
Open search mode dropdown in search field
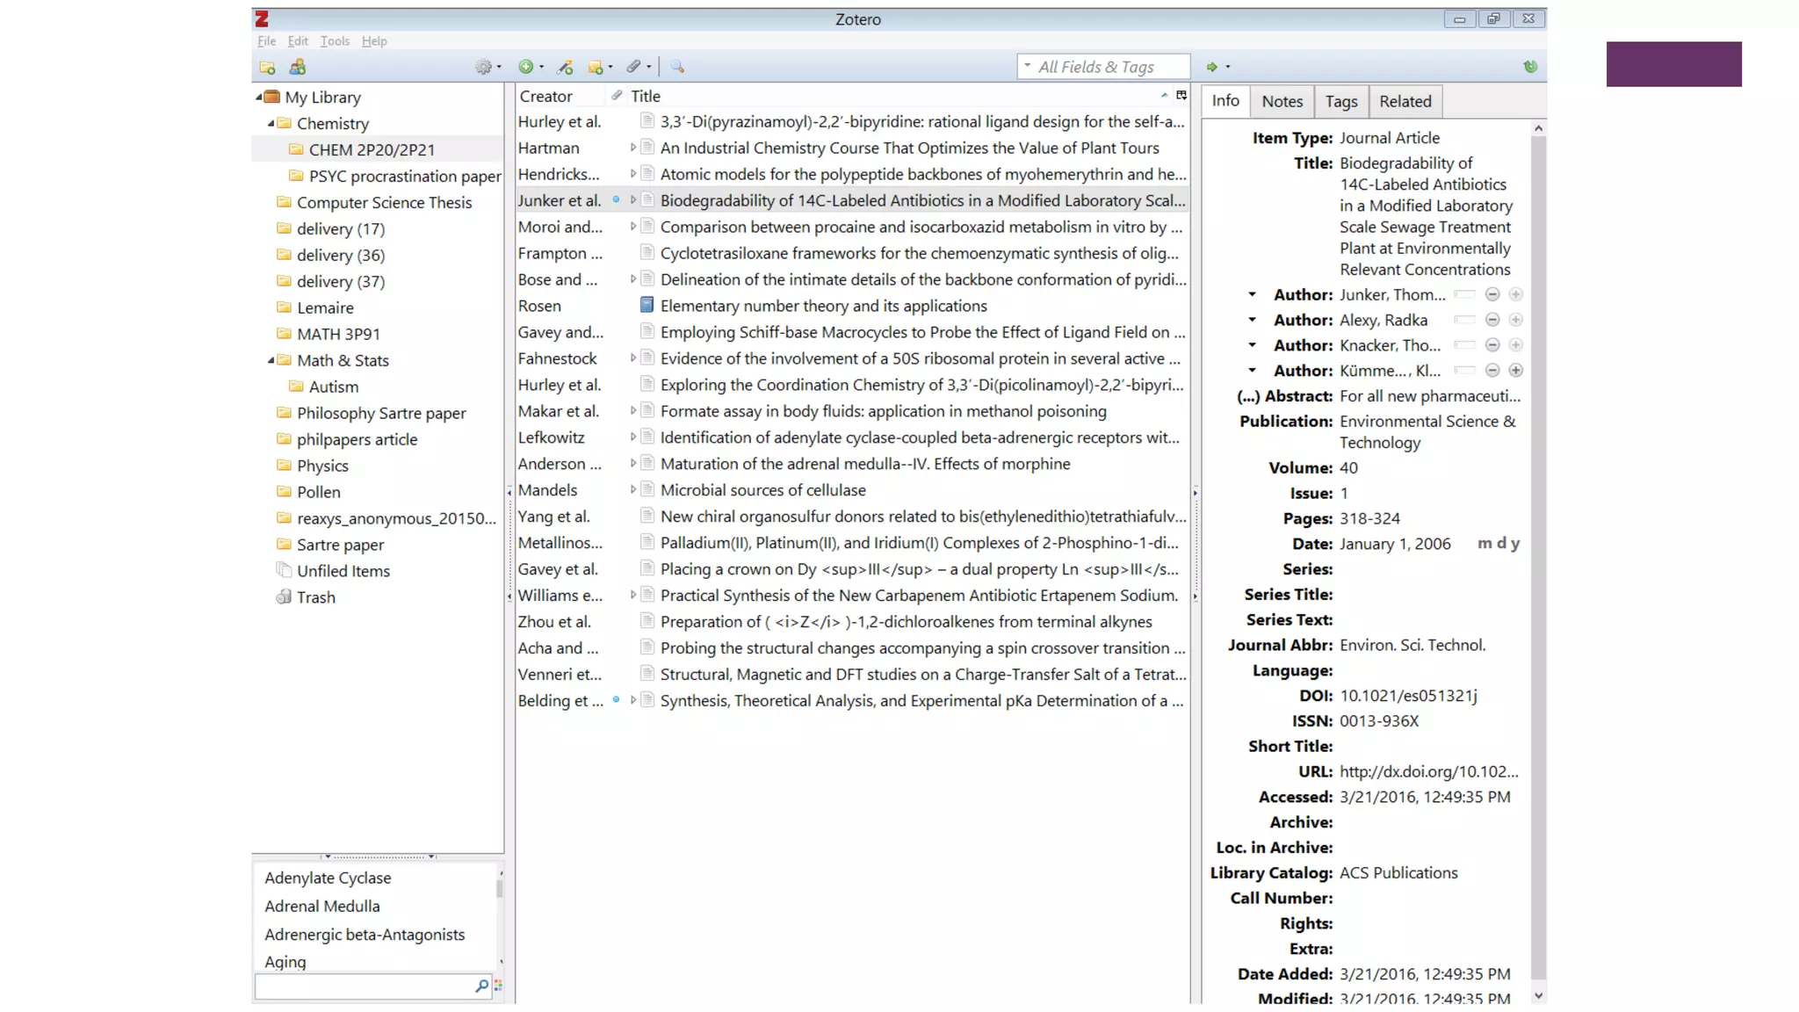1027,66
